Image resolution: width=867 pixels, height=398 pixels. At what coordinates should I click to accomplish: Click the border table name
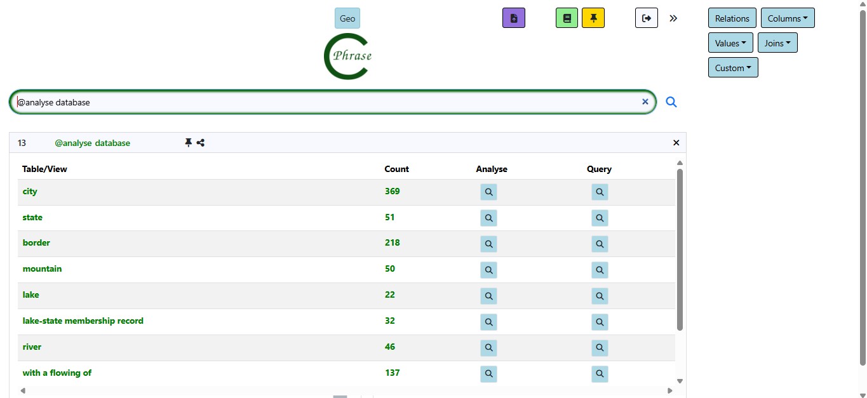(x=36, y=243)
